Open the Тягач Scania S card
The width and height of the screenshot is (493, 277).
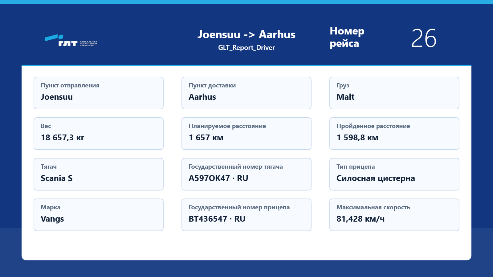coord(99,174)
